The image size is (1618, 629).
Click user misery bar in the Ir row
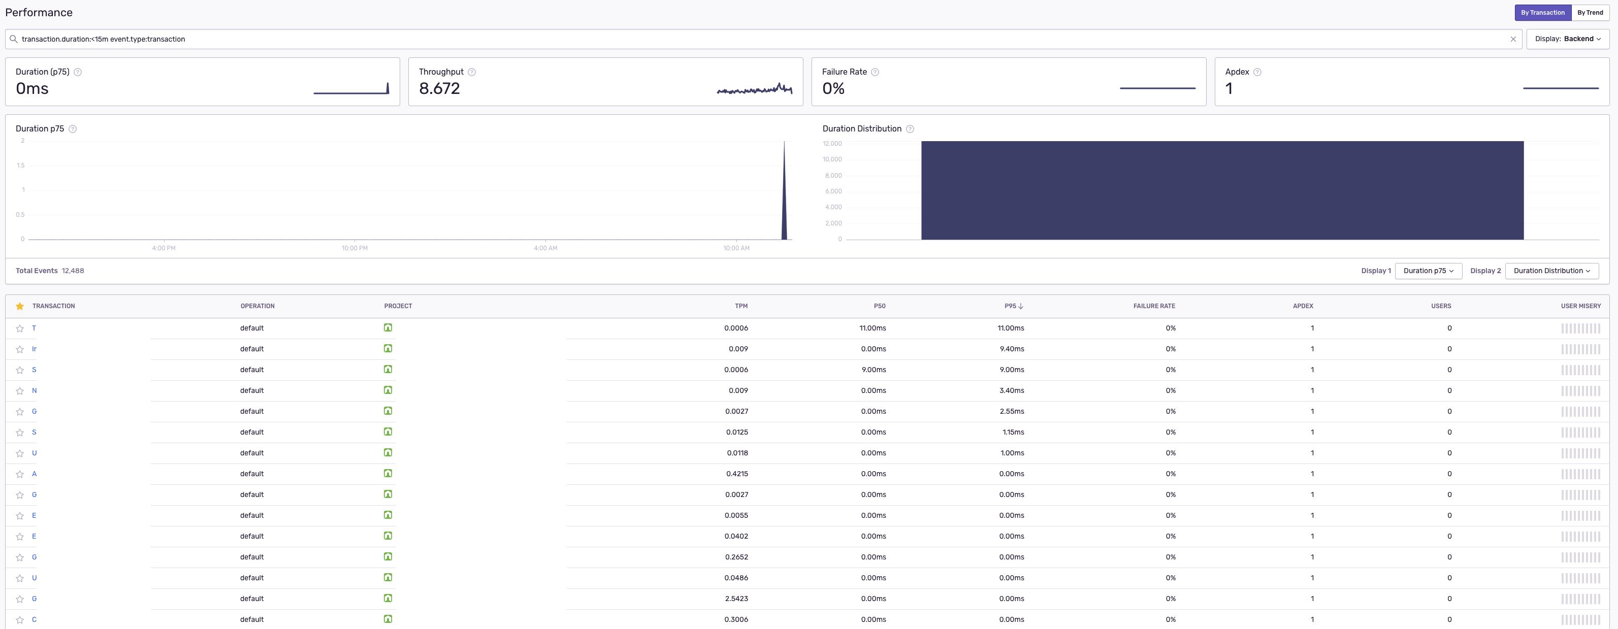[x=1580, y=349]
